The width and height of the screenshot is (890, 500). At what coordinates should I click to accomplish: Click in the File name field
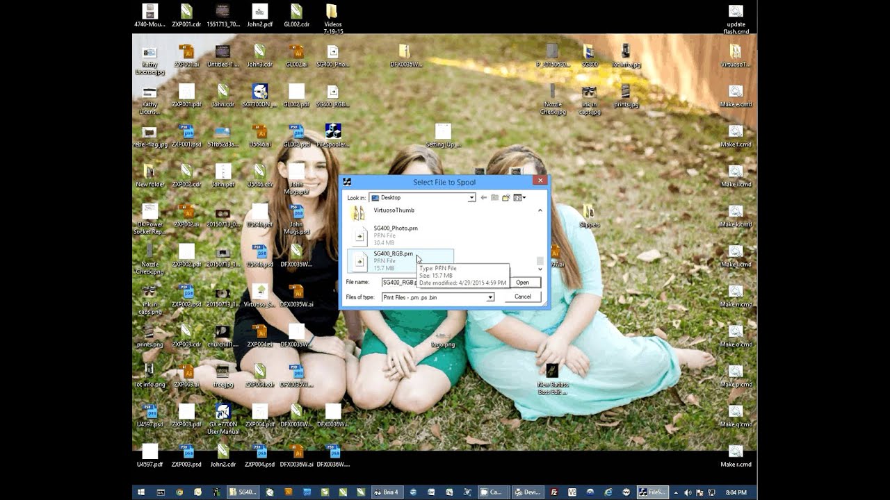click(x=399, y=283)
